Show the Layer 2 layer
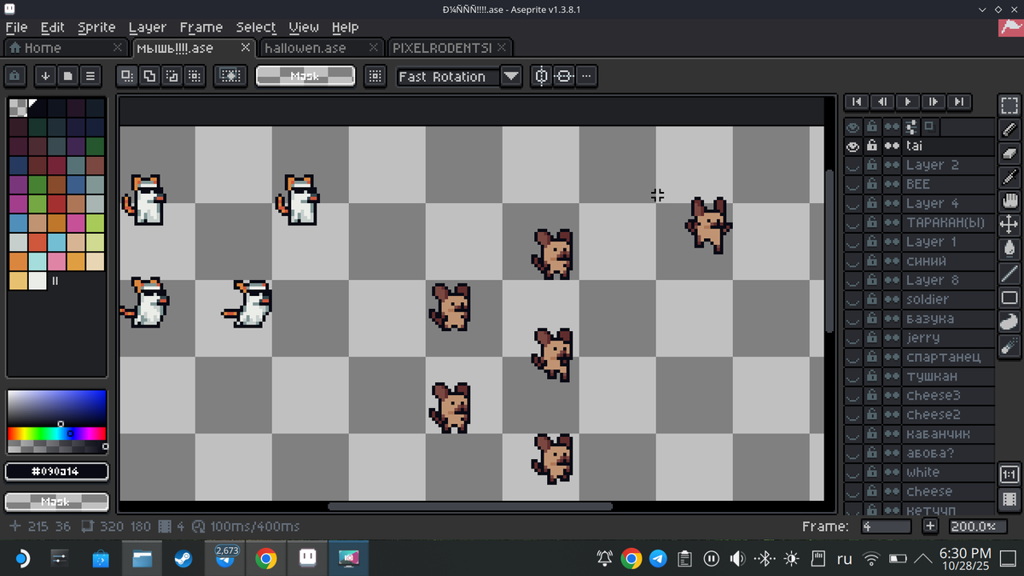Image resolution: width=1024 pixels, height=576 pixels. click(x=852, y=166)
